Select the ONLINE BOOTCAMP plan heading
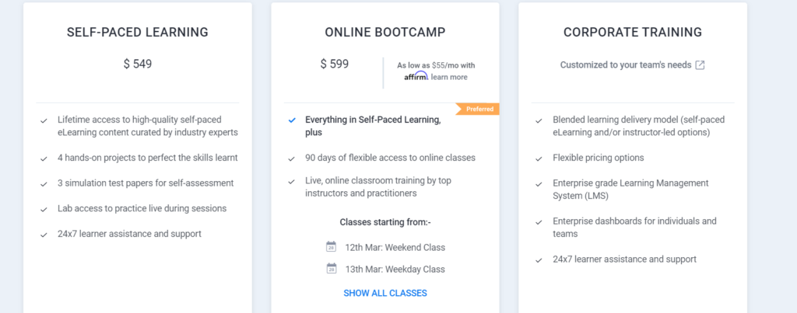The width and height of the screenshot is (797, 313). pos(385,33)
